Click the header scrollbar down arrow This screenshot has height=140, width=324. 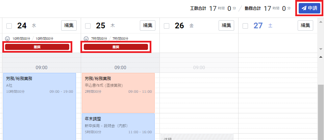[x=321, y=49]
